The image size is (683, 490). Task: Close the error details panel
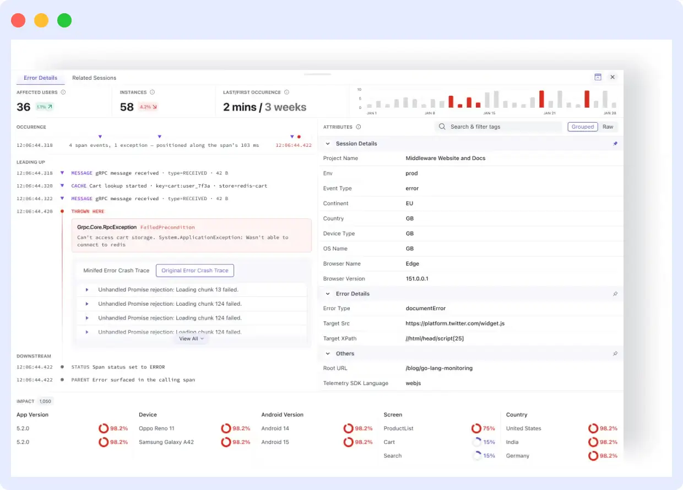coord(612,78)
